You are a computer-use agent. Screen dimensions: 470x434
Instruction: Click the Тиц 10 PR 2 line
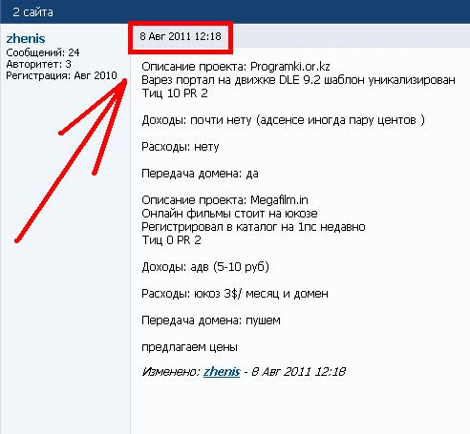(175, 93)
